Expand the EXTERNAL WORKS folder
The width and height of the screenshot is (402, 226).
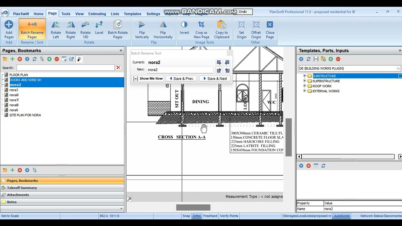click(x=304, y=91)
